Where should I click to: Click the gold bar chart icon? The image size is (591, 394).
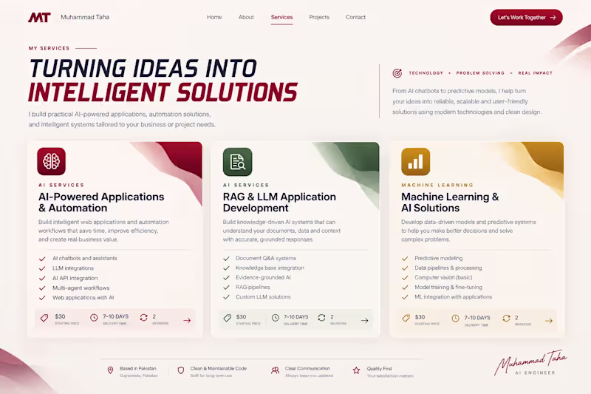click(x=415, y=162)
